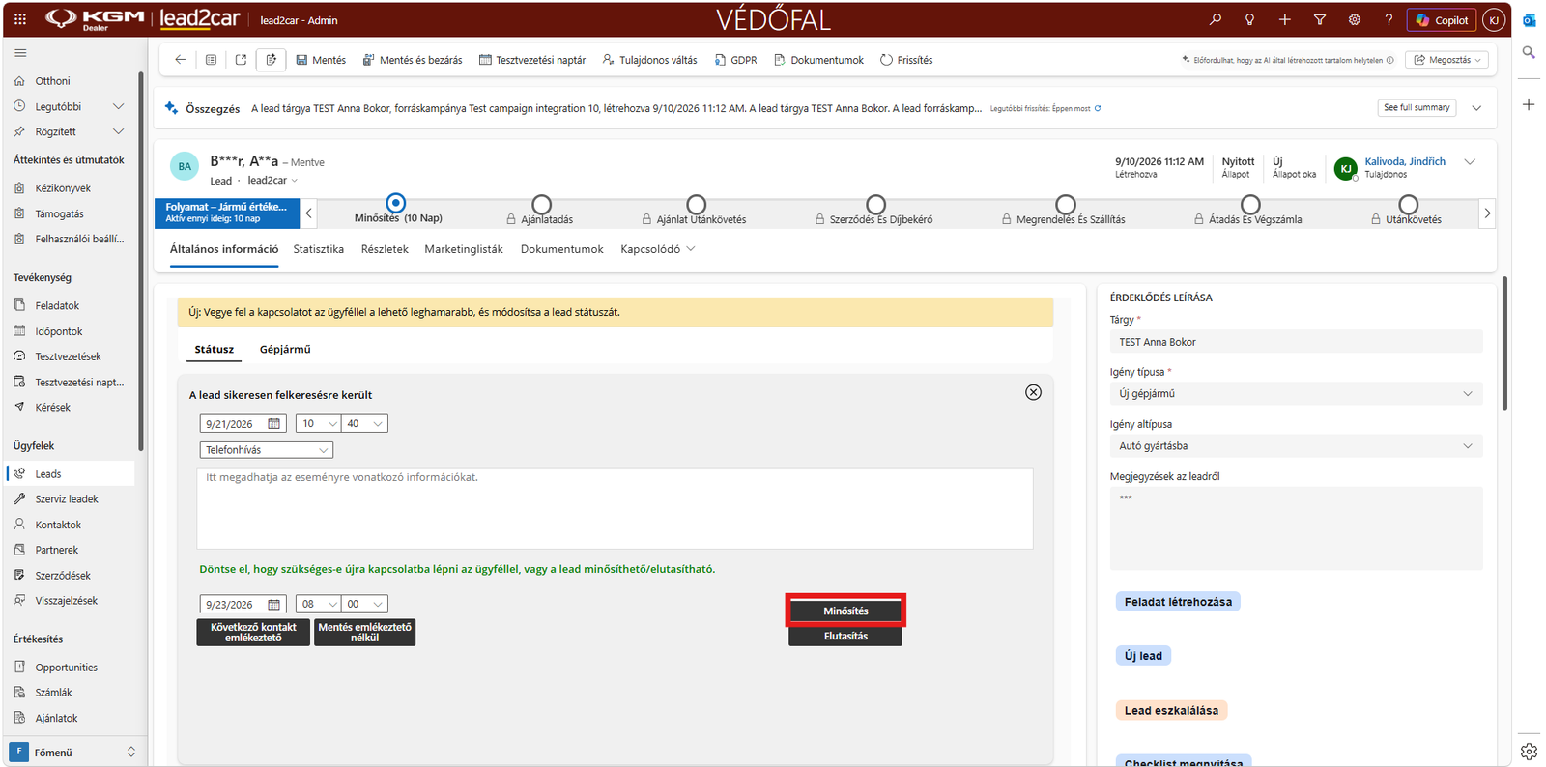Image resolution: width=1546 pixels, height=767 pixels.
Task: Open the advanced filter funnel icon
Action: (x=1319, y=19)
